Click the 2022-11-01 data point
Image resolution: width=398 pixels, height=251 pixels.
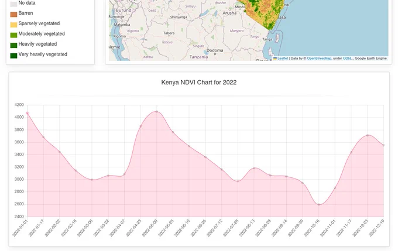[x=335, y=188]
